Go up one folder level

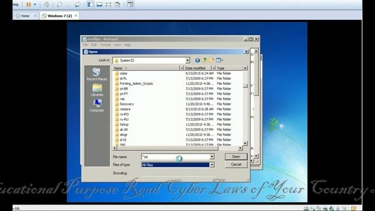pos(204,60)
